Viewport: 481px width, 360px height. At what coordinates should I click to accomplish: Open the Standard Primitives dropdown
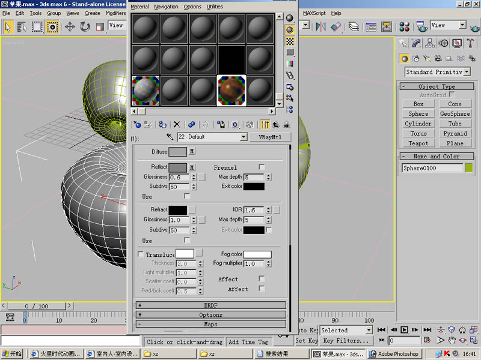point(467,72)
